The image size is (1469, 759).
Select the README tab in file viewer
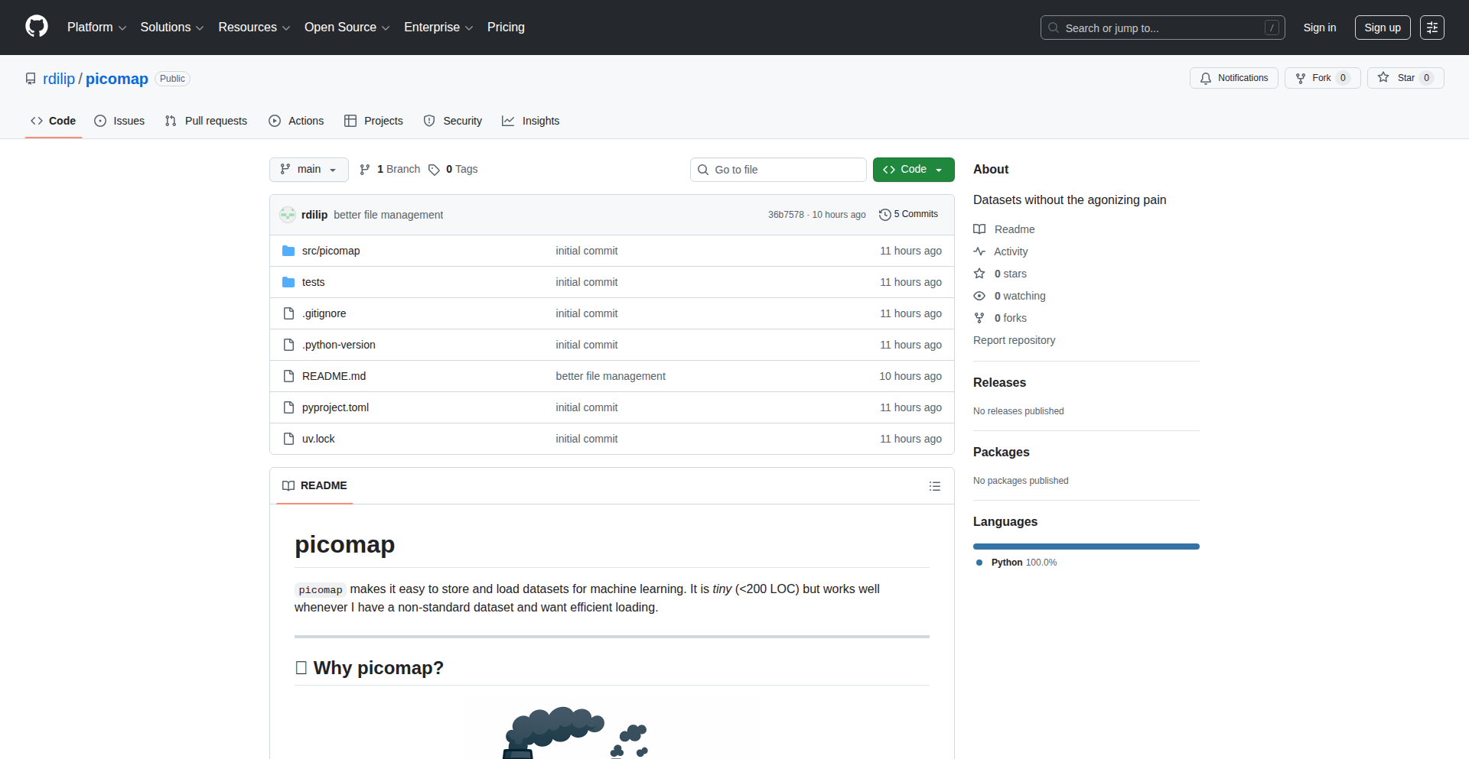[314, 486]
